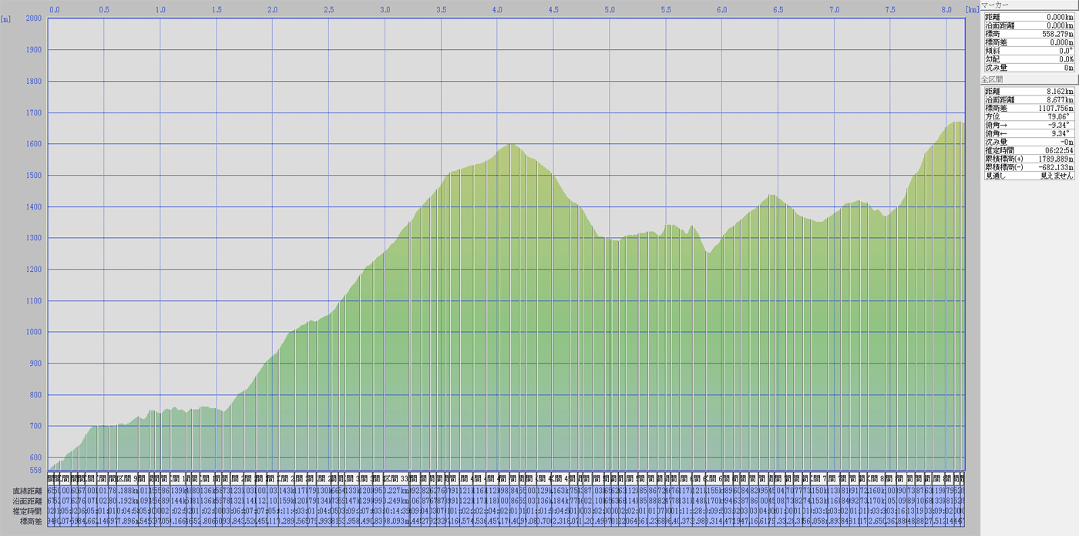Select the 区間 9 column header

[128, 478]
